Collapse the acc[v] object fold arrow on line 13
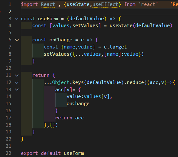This screenshot has width=178, height=157. pyautogui.click(x=17, y=90)
